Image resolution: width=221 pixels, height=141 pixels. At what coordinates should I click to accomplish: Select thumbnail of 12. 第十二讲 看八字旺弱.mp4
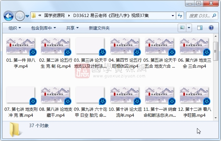tap(194, 95)
